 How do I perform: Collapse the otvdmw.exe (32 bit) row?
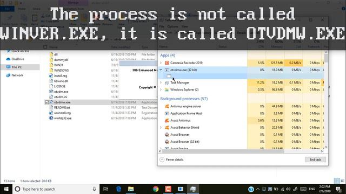(161, 70)
